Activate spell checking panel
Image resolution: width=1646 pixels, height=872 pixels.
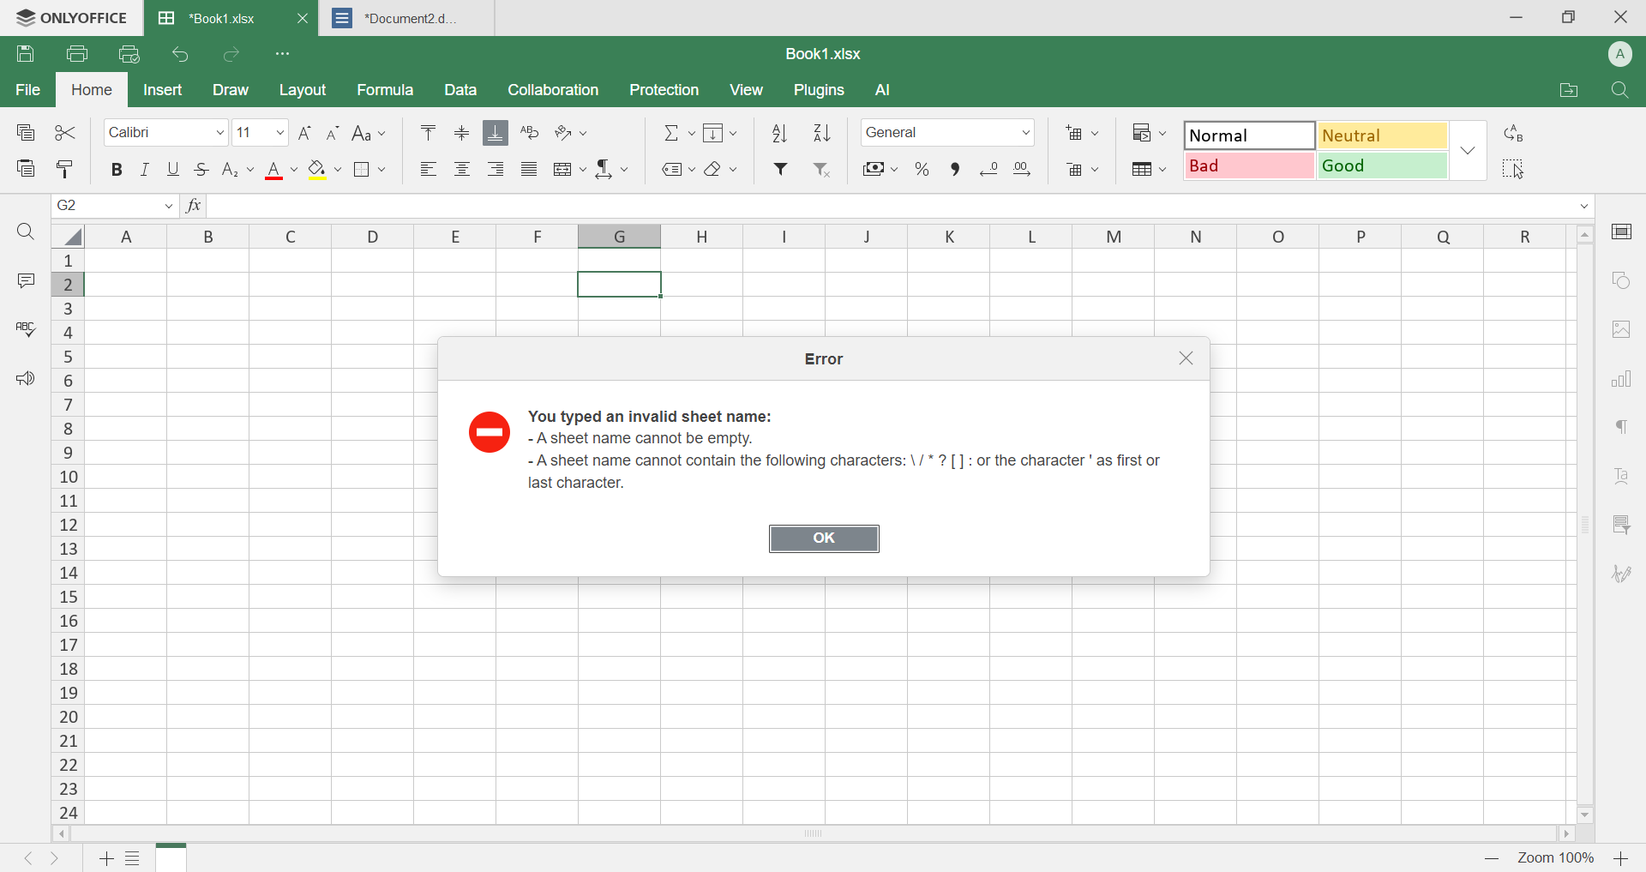26,329
